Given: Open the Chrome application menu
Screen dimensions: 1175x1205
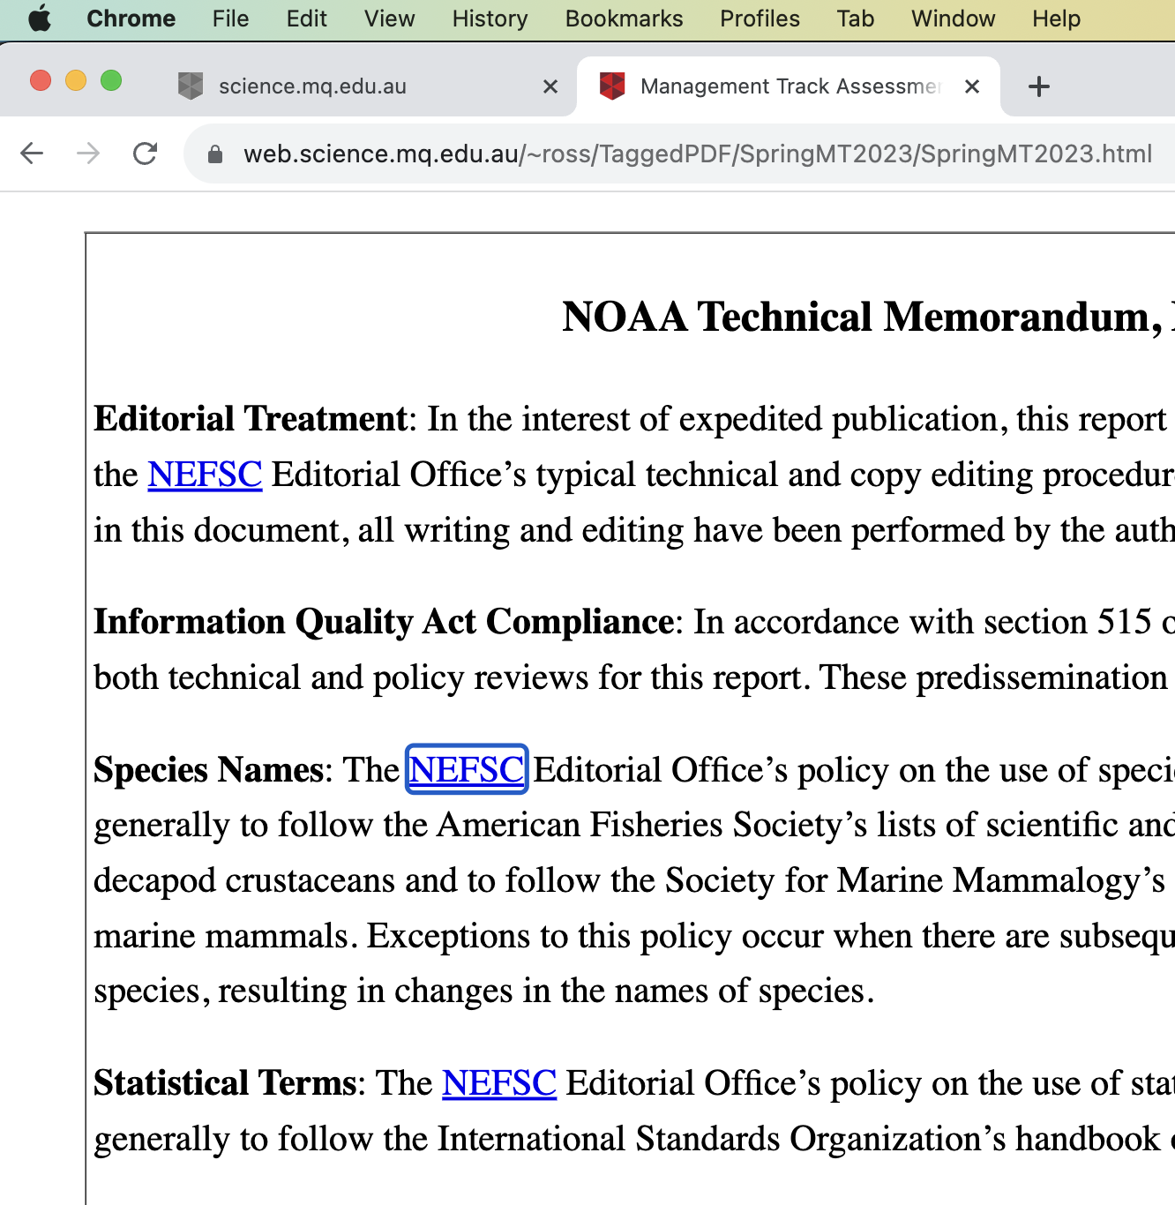Looking at the screenshot, I should pos(131,19).
